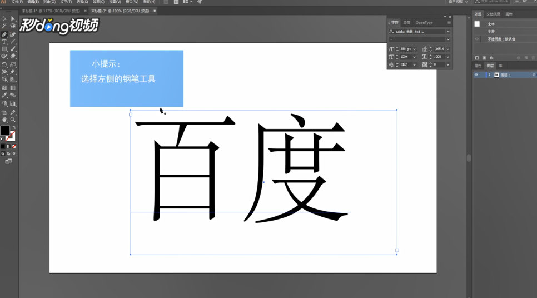Activate the Type tool
This screenshot has height=298, width=537.
point(4,42)
